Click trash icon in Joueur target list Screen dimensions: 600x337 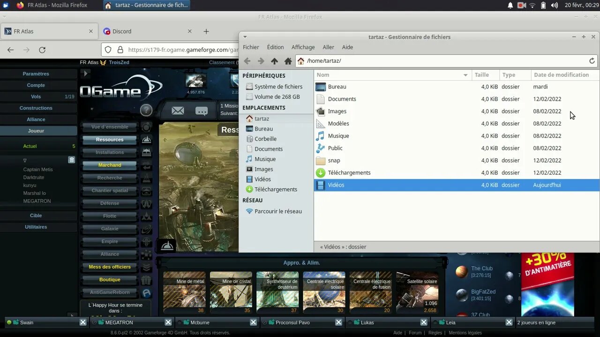tap(71, 160)
